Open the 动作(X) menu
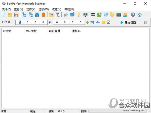 [31, 9]
